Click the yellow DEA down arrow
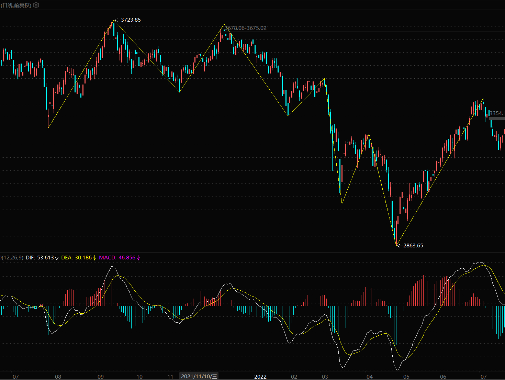505x380 pixels. (x=94, y=258)
